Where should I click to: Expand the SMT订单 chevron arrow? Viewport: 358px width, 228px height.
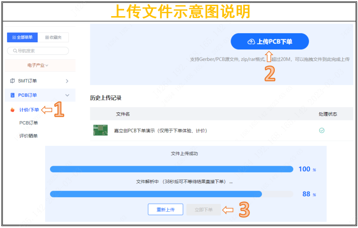(x=67, y=81)
